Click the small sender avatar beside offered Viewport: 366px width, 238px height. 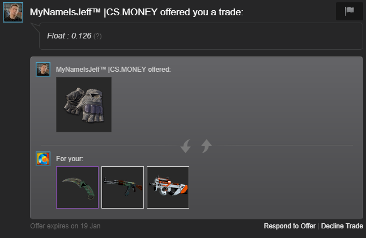coord(43,70)
